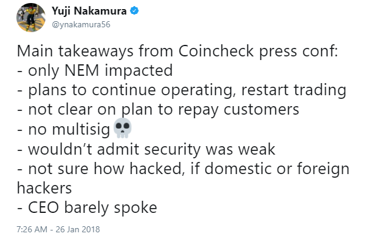Click the 'CEO barely spoke' line
This screenshot has height=242, width=371.
(x=87, y=208)
